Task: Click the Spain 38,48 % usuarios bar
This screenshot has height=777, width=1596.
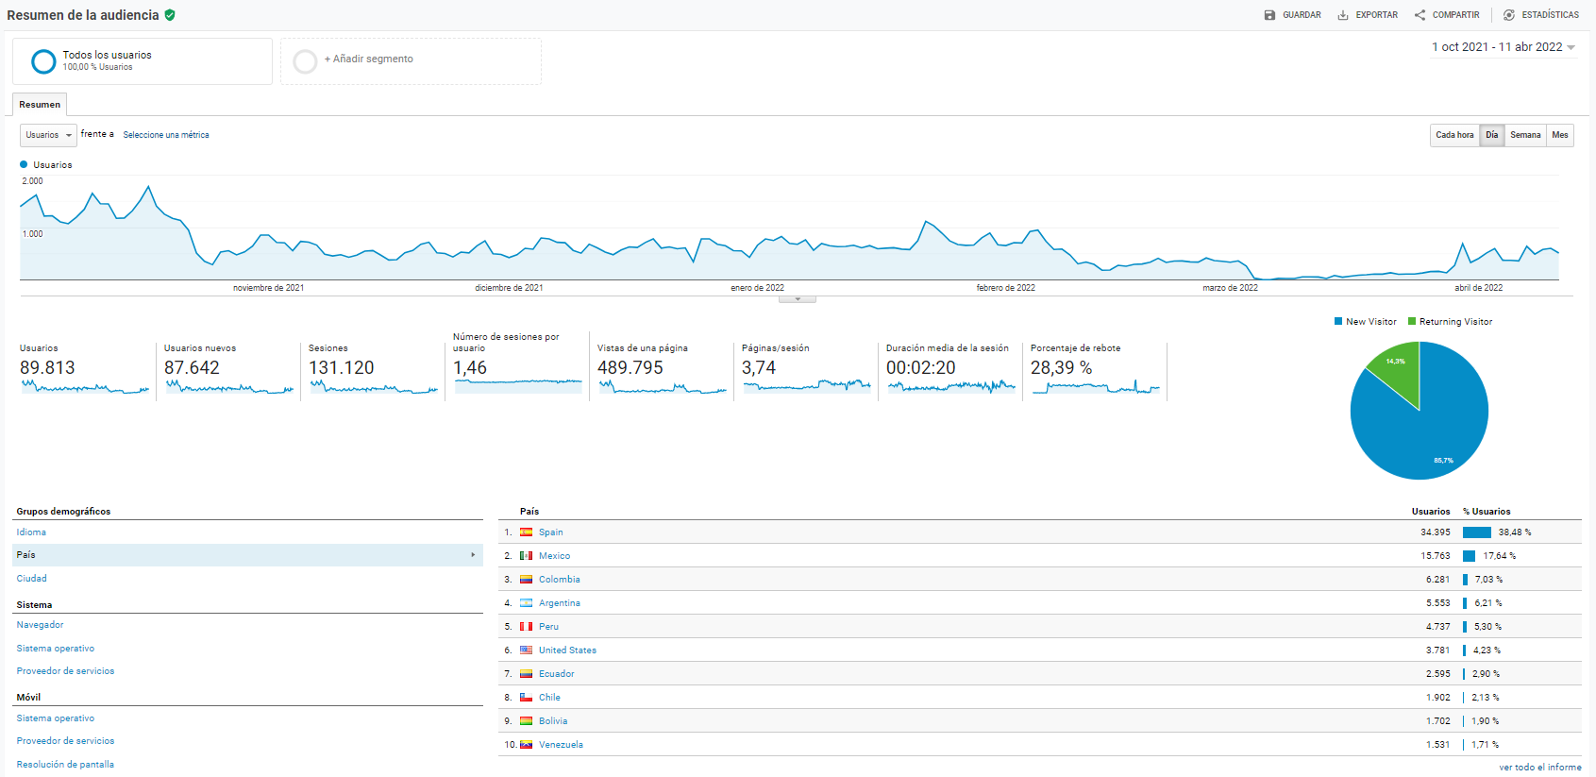Action: click(x=1477, y=532)
